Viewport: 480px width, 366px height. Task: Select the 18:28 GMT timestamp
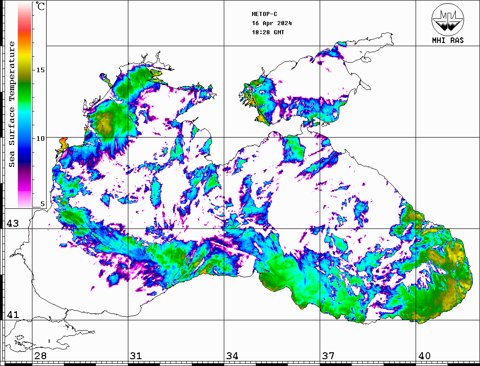coord(268,32)
